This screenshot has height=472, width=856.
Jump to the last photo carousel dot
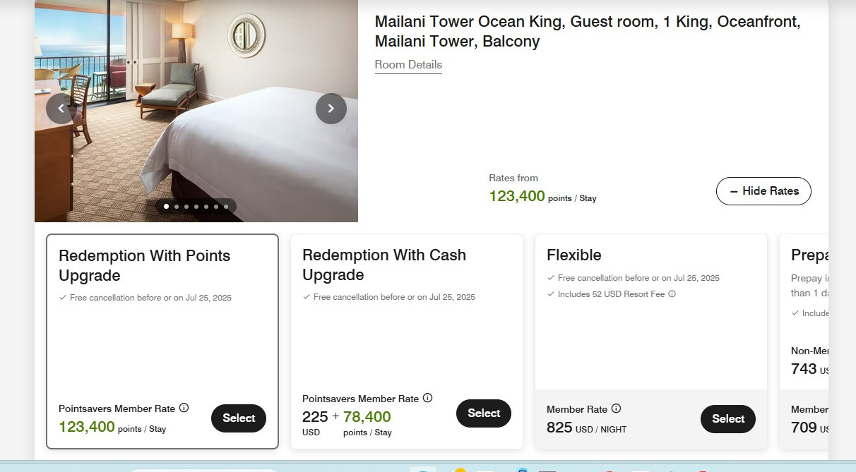coord(226,207)
